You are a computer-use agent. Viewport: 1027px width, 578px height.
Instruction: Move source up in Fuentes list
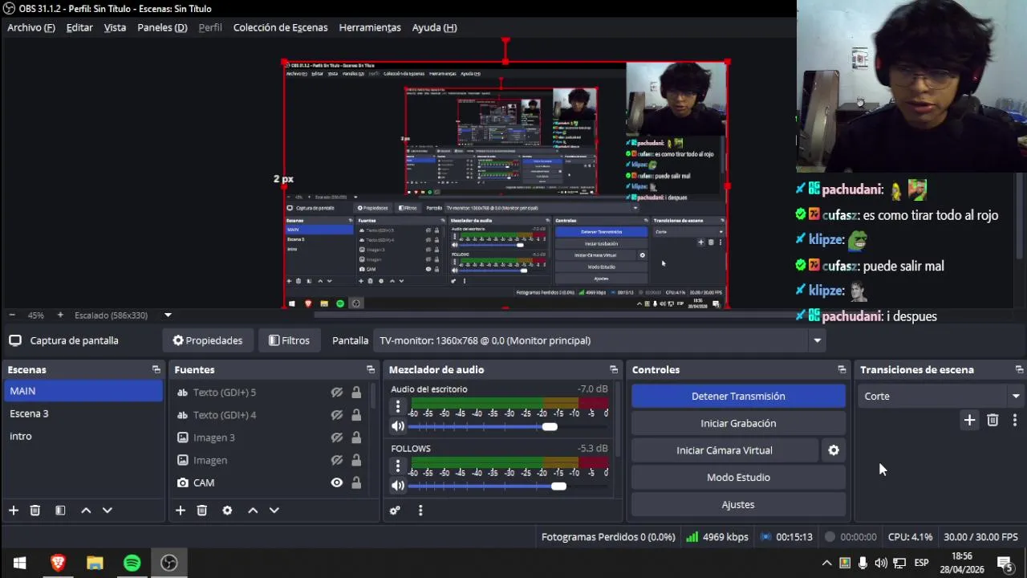click(x=253, y=511)
